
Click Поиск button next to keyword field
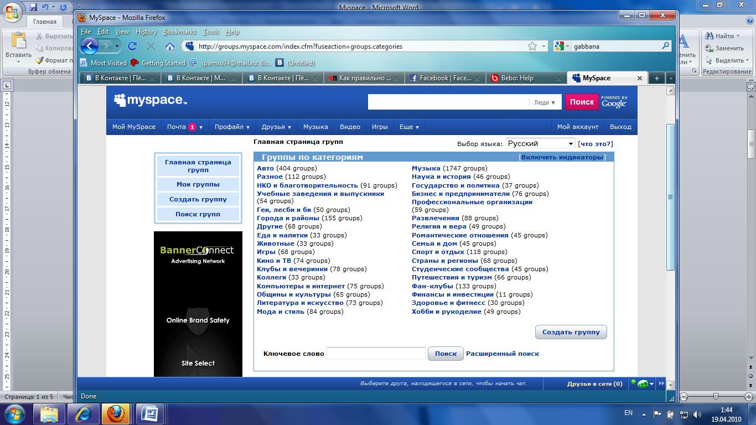(x=446, y=354)
